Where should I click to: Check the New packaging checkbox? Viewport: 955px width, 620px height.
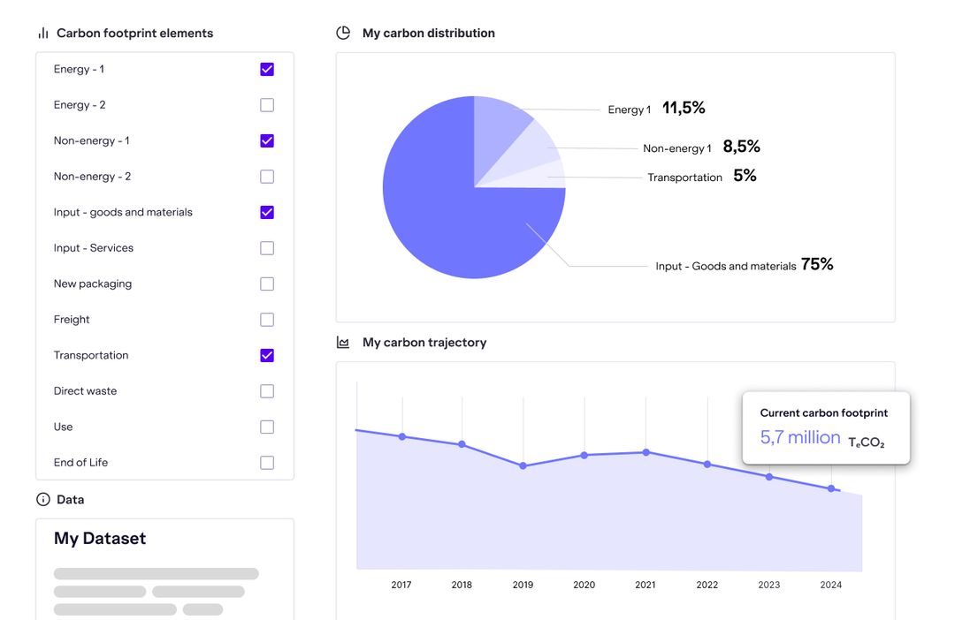pyautogui.click(x=266, y=284)
